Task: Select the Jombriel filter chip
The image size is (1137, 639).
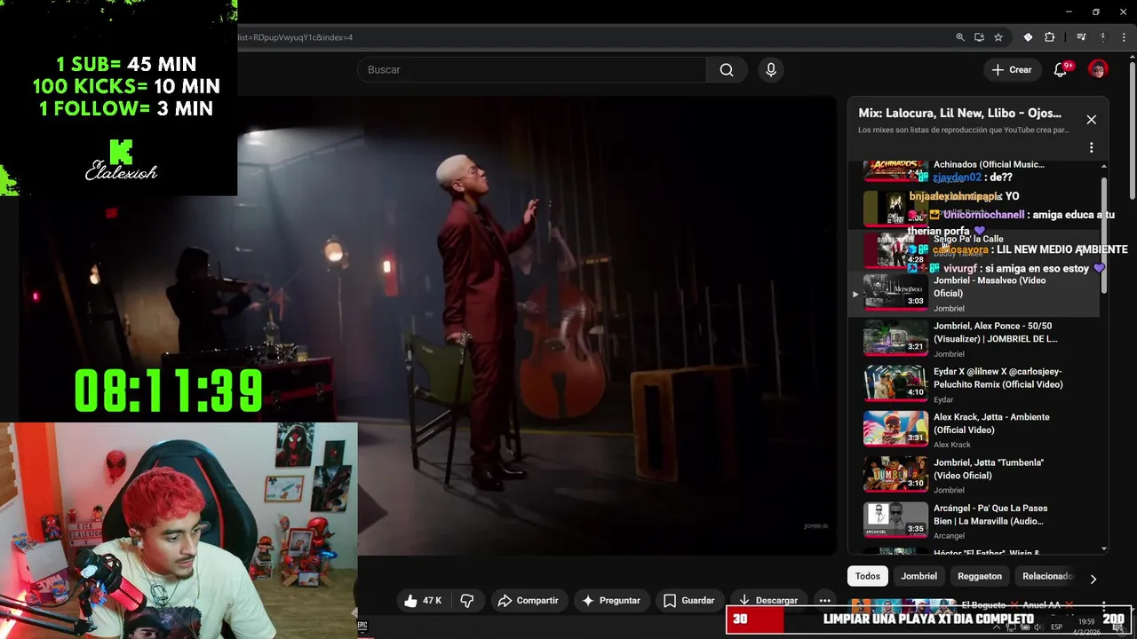Action: tap(918, 577)
